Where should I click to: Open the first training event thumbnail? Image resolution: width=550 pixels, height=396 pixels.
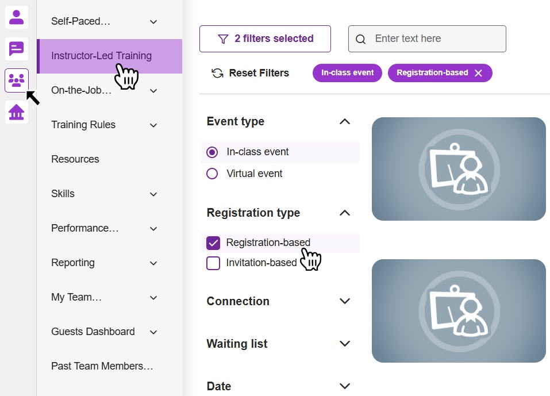pyautogui.click(x=458, y=169)
